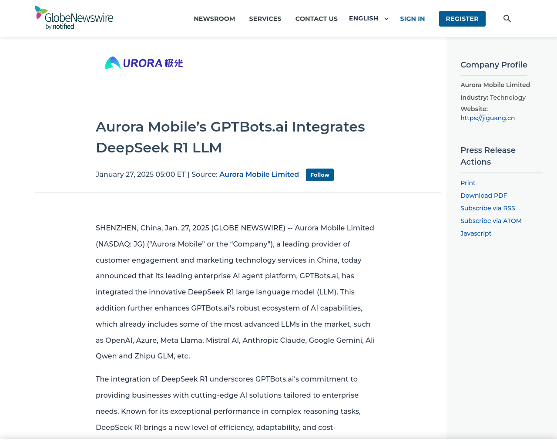The image size is (557, 446).
Task: Click the Company Profile heading
Action: (x=494, y=65)
